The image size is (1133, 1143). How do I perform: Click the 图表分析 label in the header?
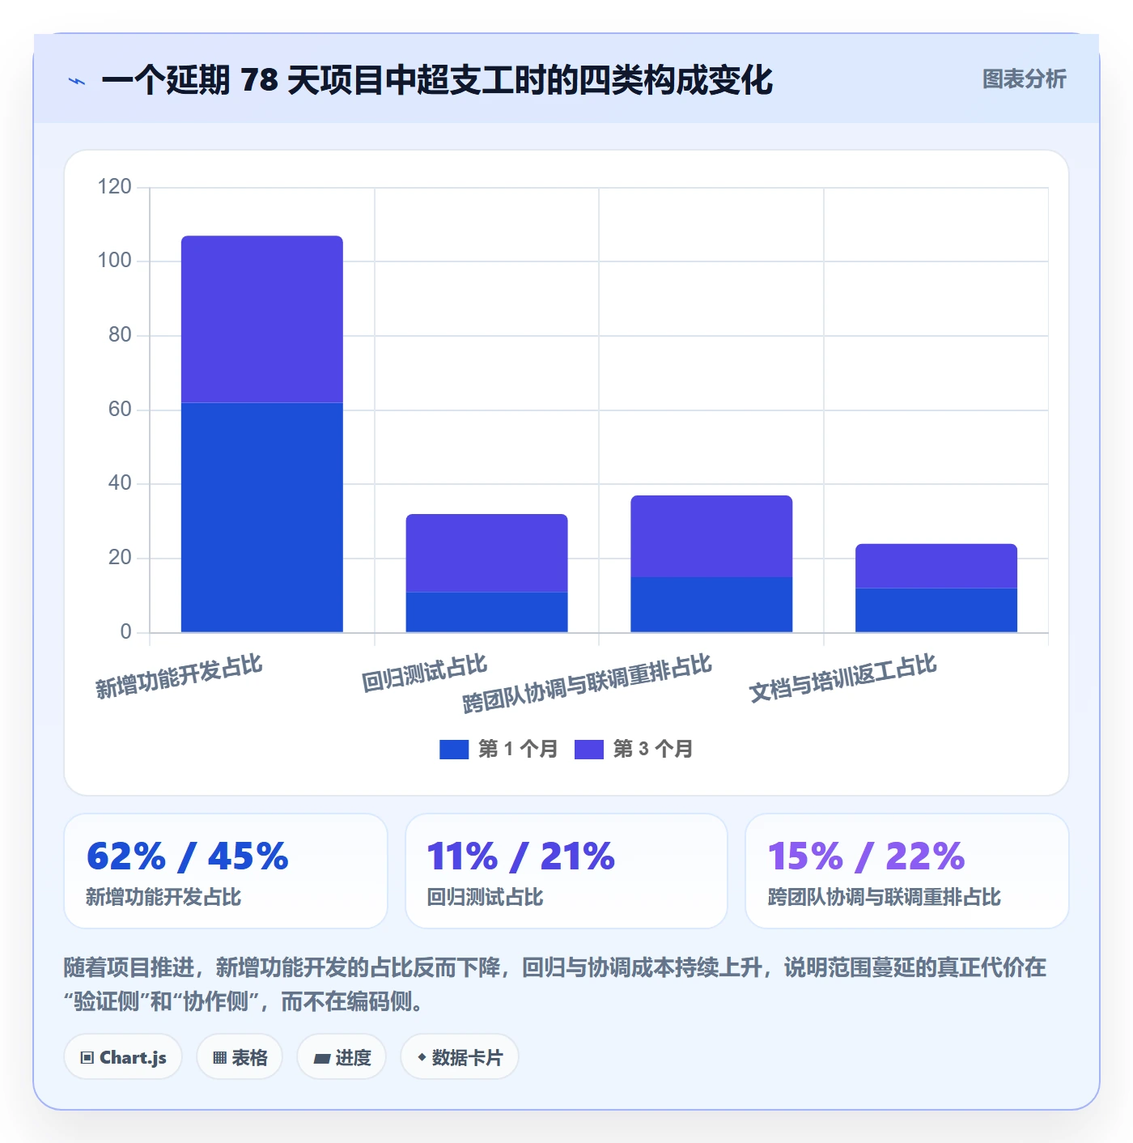click(1024, 79)
